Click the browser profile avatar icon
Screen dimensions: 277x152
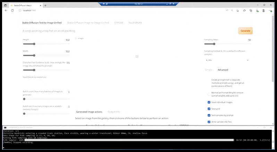(x=263, y=11)
